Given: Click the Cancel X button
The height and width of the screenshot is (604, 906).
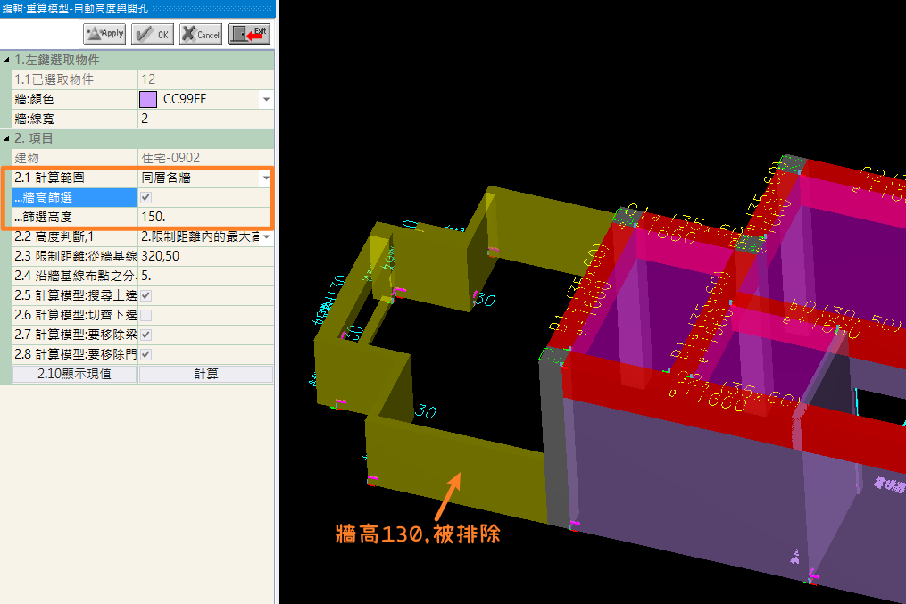Looking at the screenshot, I should pyautogui.click(x=201, y=34).
